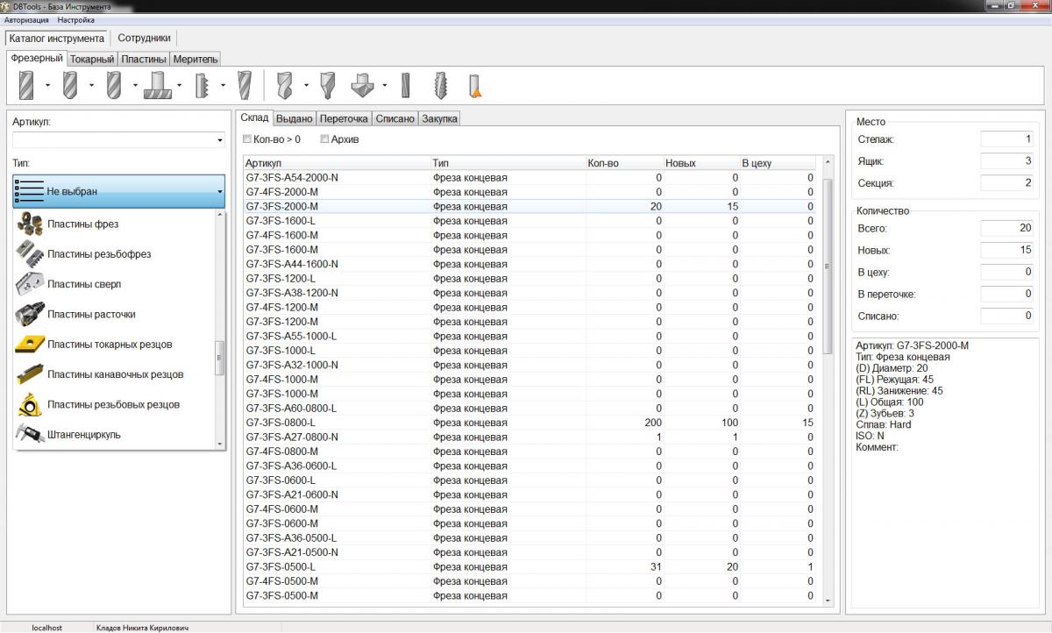Click the T-slot cutter toolbar icon
Image resolution: width=1052 pixels, height=633 pixels.
158,85
